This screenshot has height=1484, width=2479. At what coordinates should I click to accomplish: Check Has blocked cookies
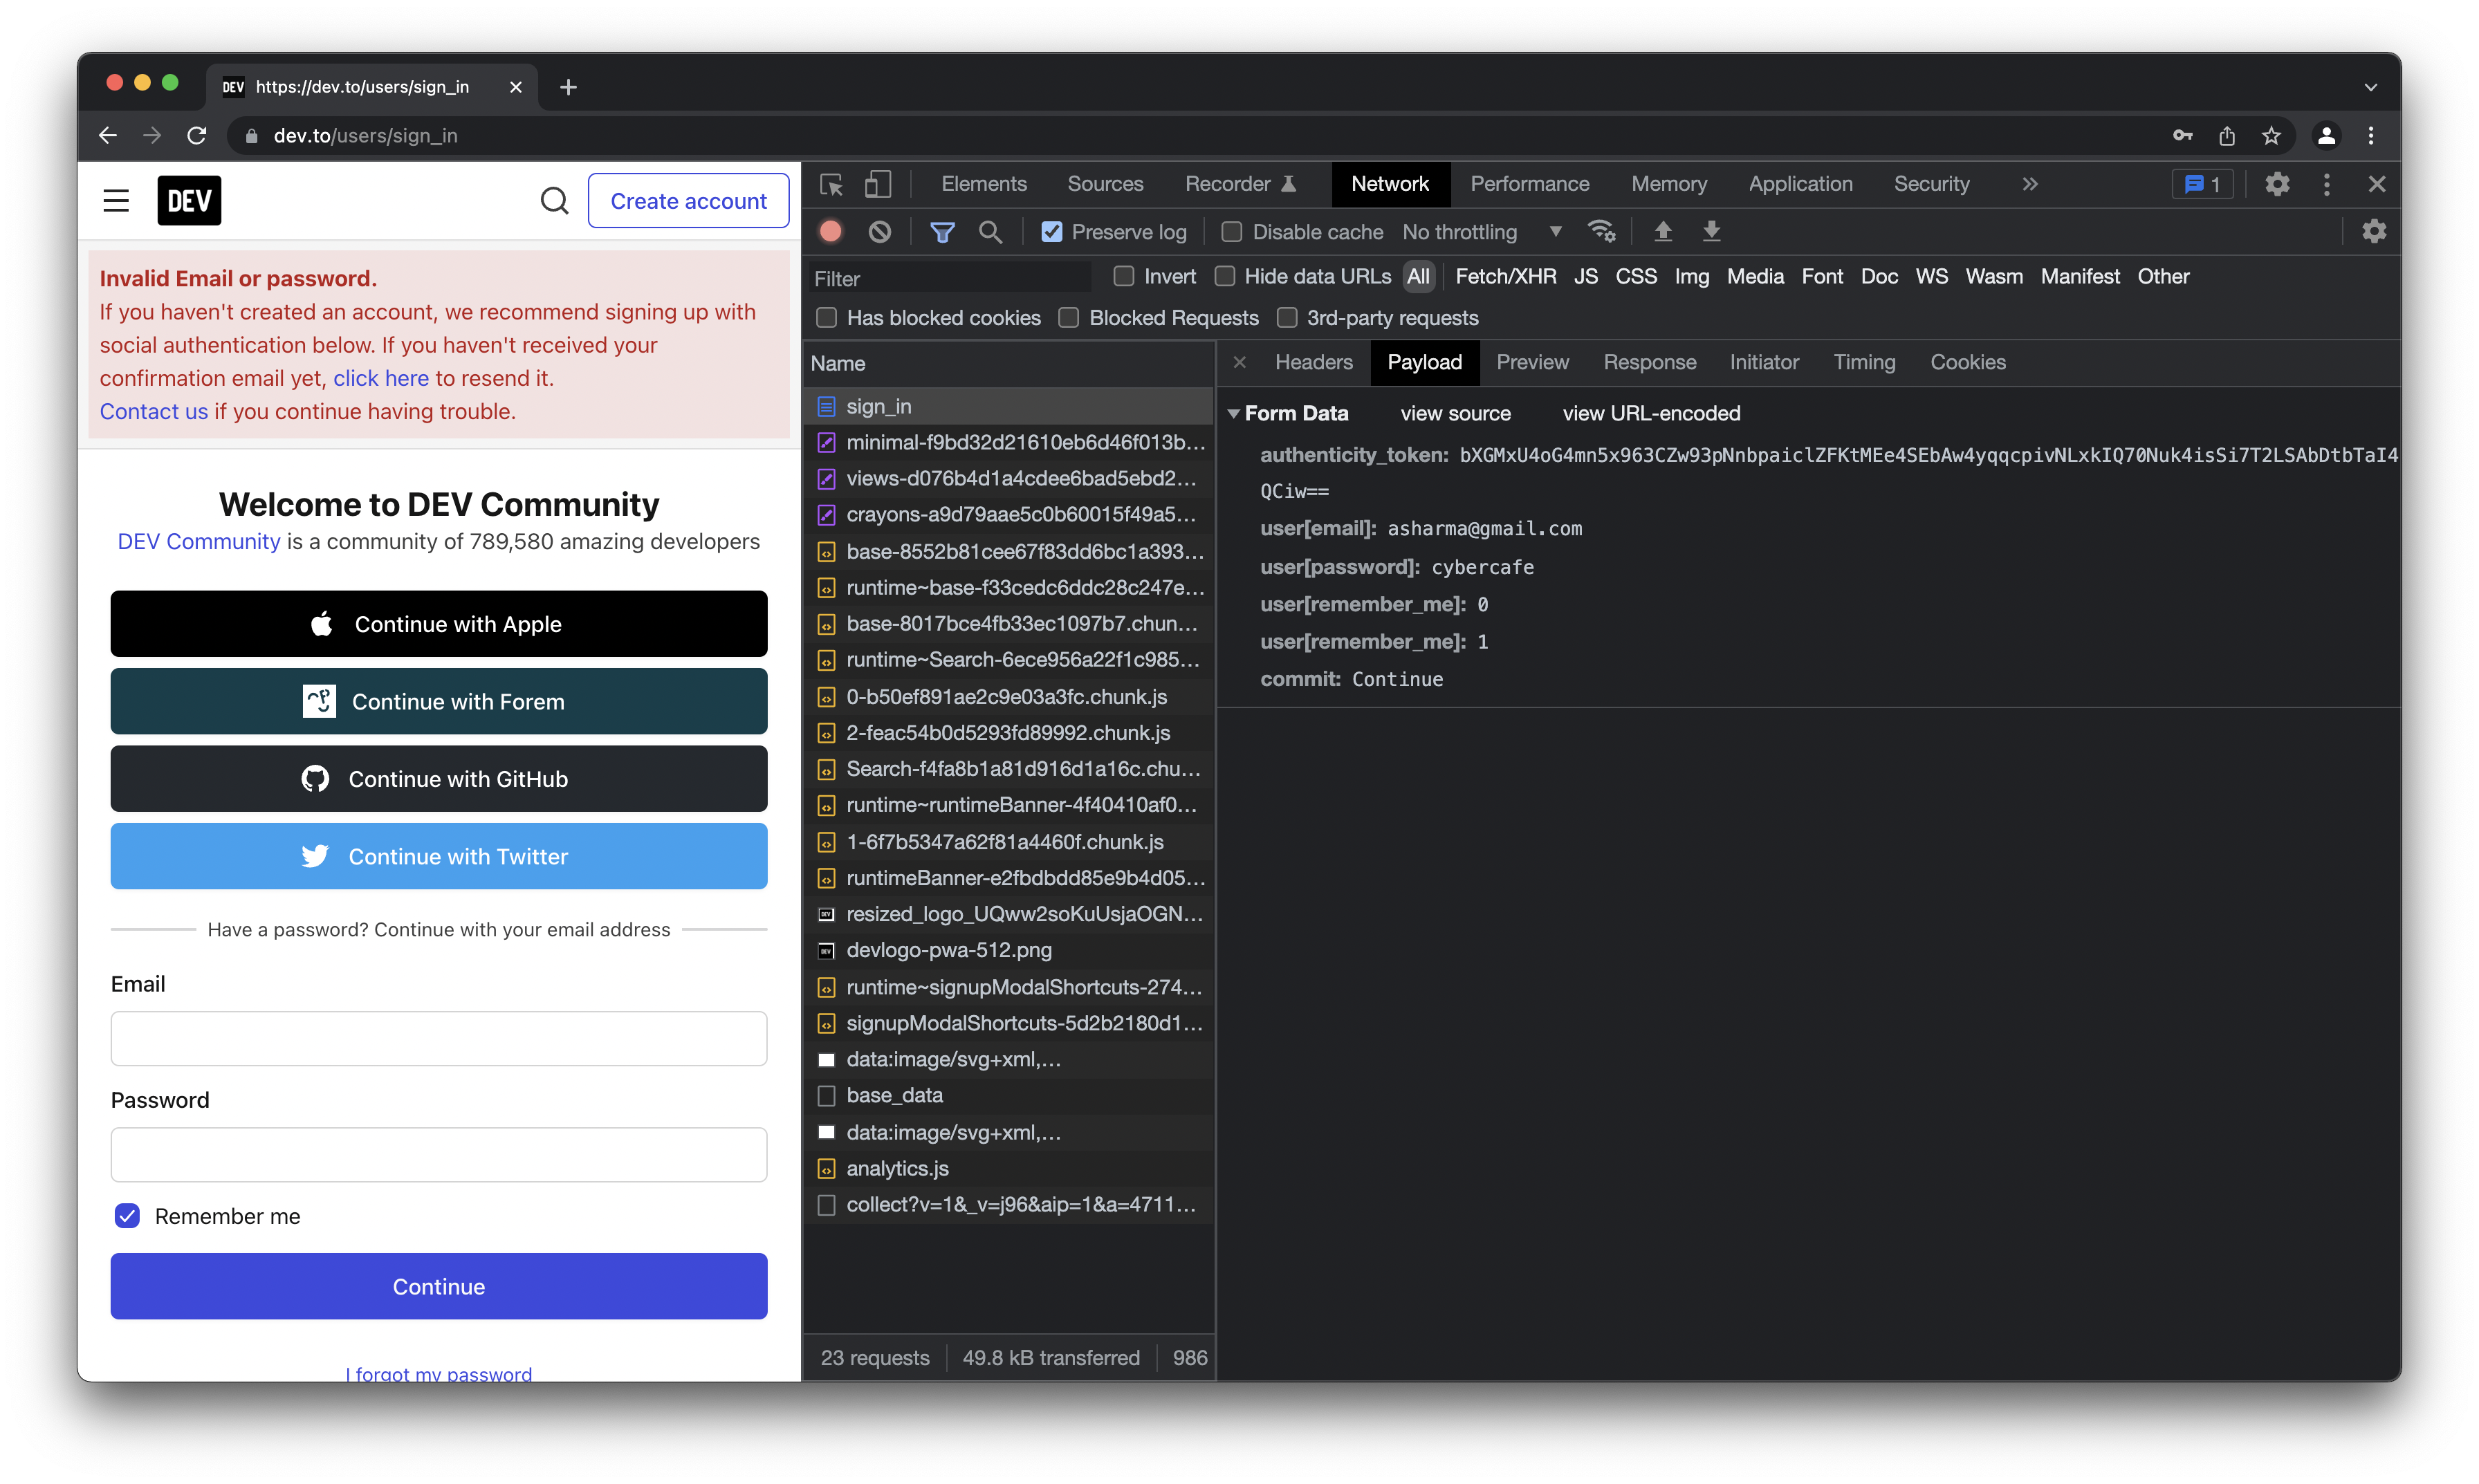[826, 318]
